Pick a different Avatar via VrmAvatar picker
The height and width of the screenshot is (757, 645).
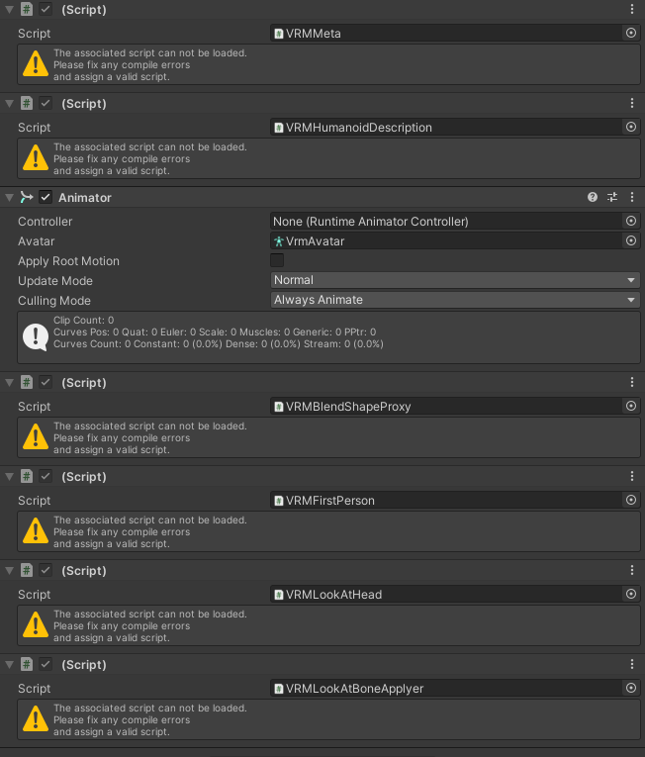point(631,241)
